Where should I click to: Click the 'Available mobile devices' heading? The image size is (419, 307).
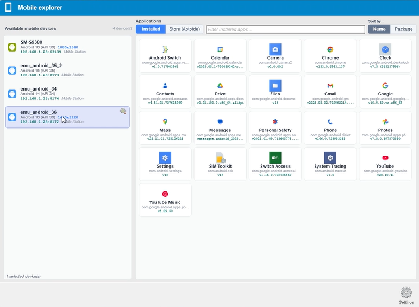30,29
